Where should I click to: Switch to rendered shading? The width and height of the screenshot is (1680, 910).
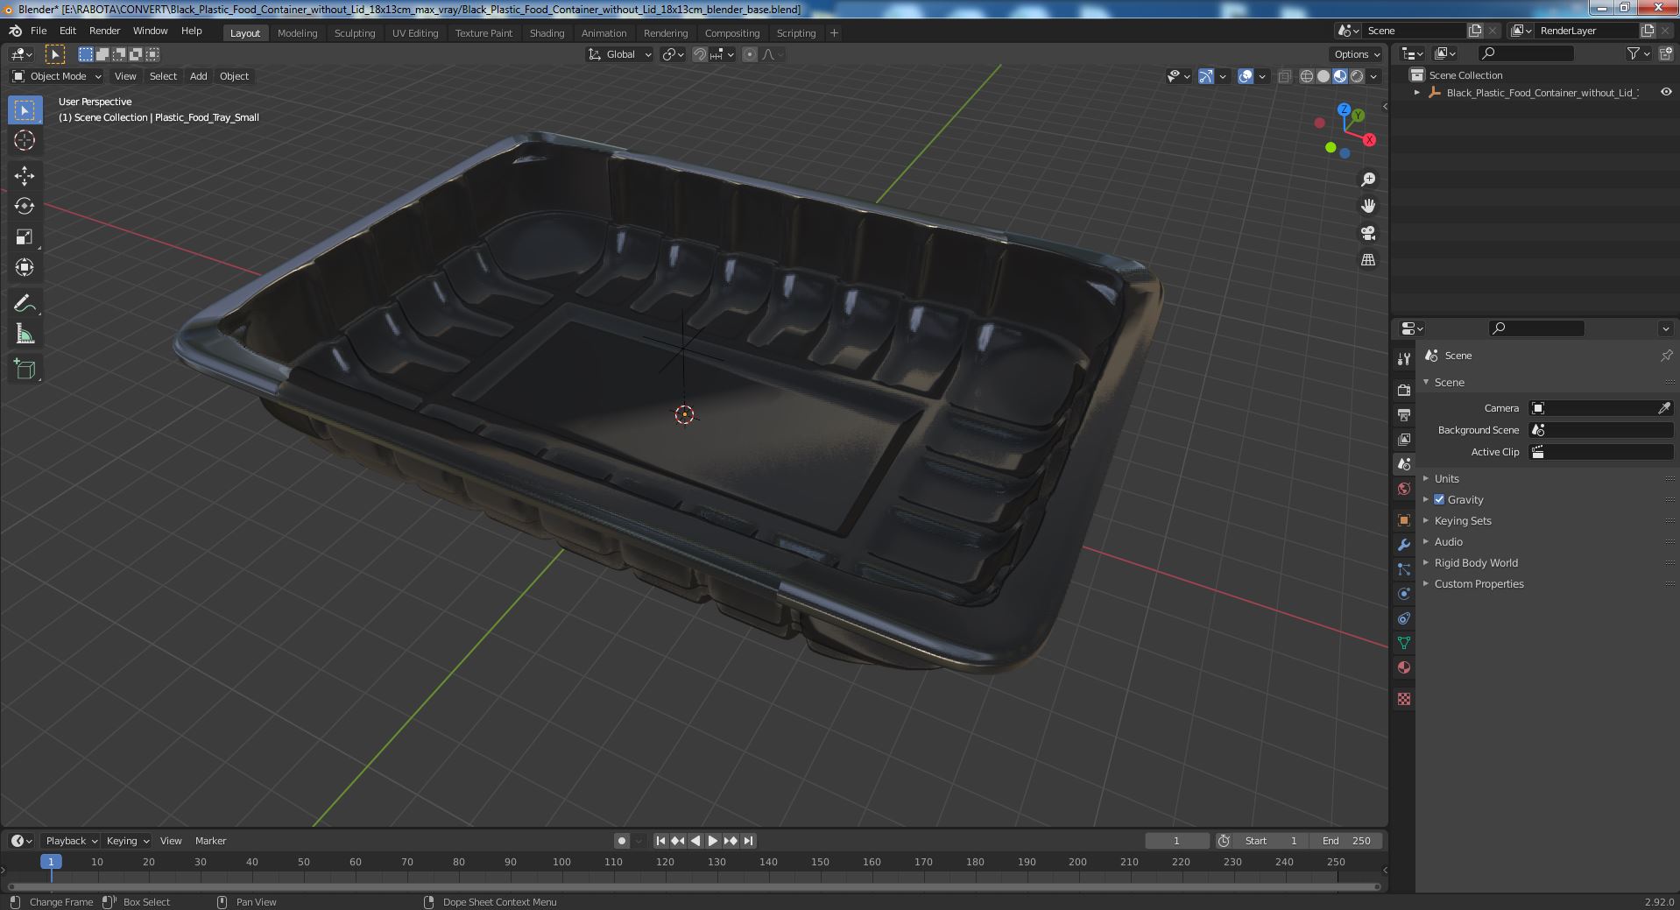tap(1357, 76)
